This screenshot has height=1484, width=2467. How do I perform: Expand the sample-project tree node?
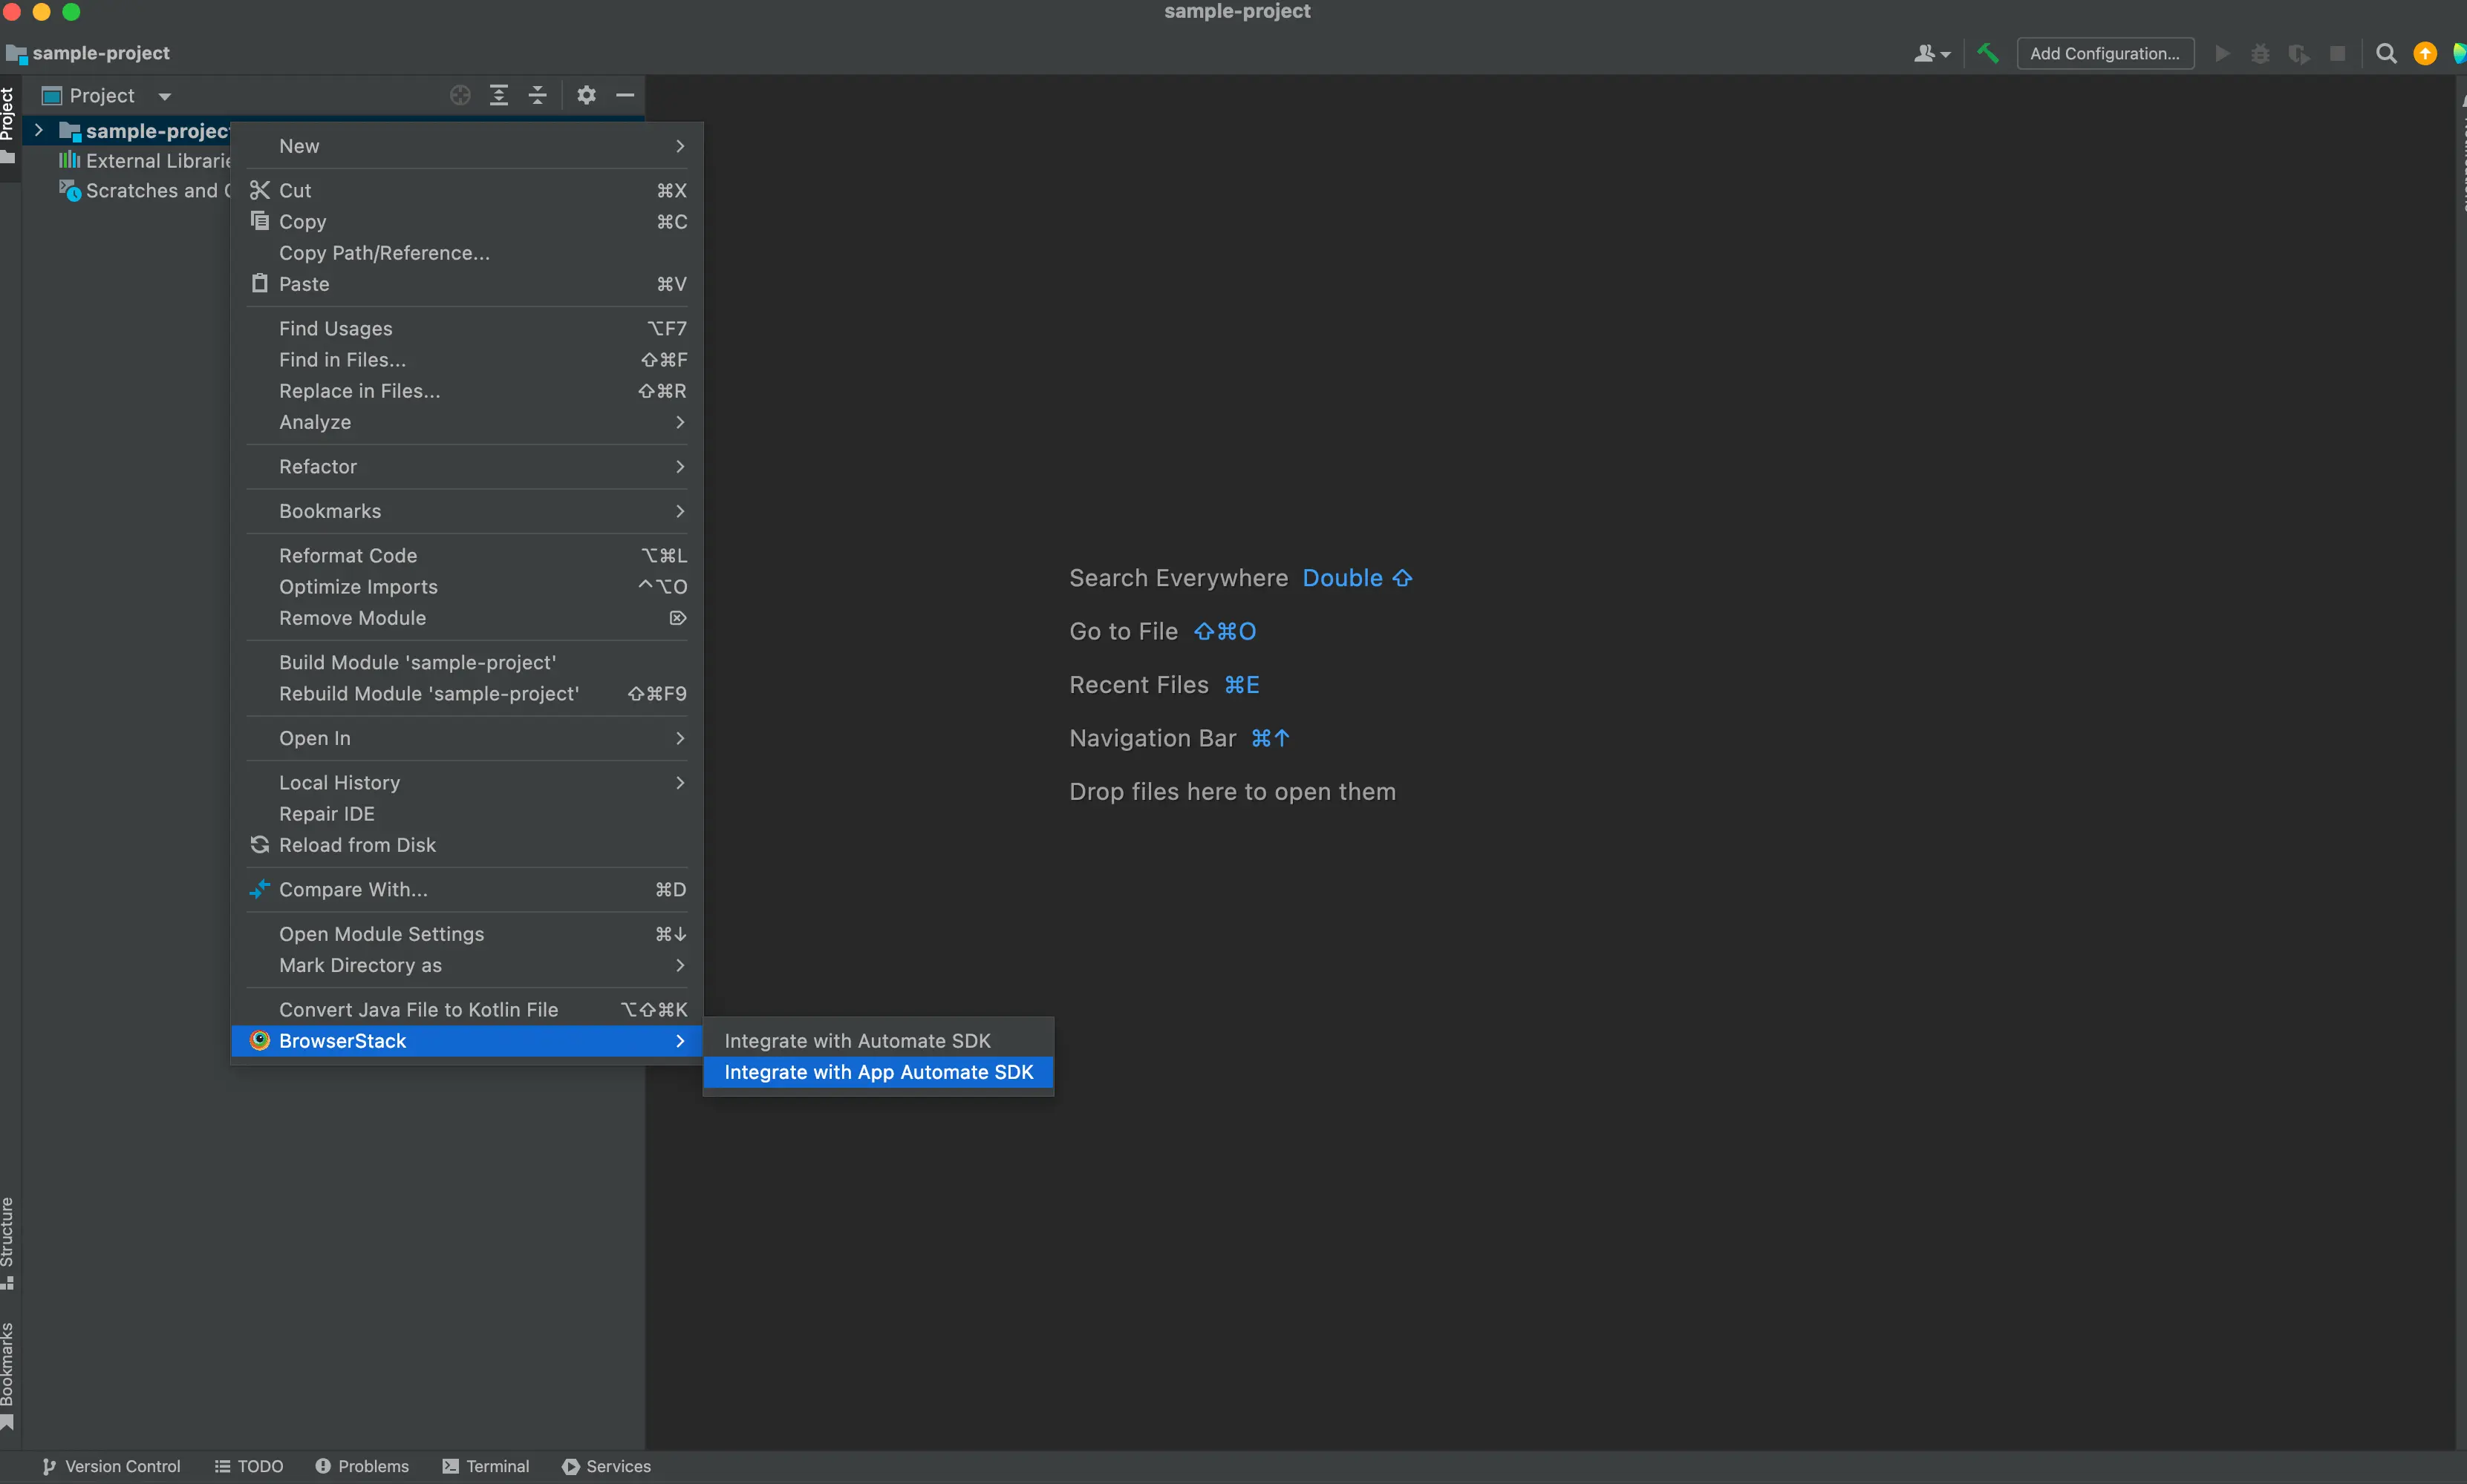click(39, 130)
